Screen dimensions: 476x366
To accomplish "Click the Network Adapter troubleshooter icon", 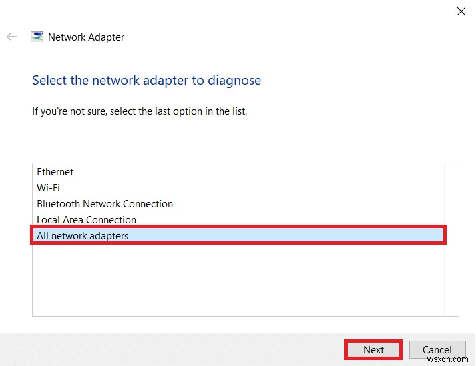I will [x=37, y=37].
